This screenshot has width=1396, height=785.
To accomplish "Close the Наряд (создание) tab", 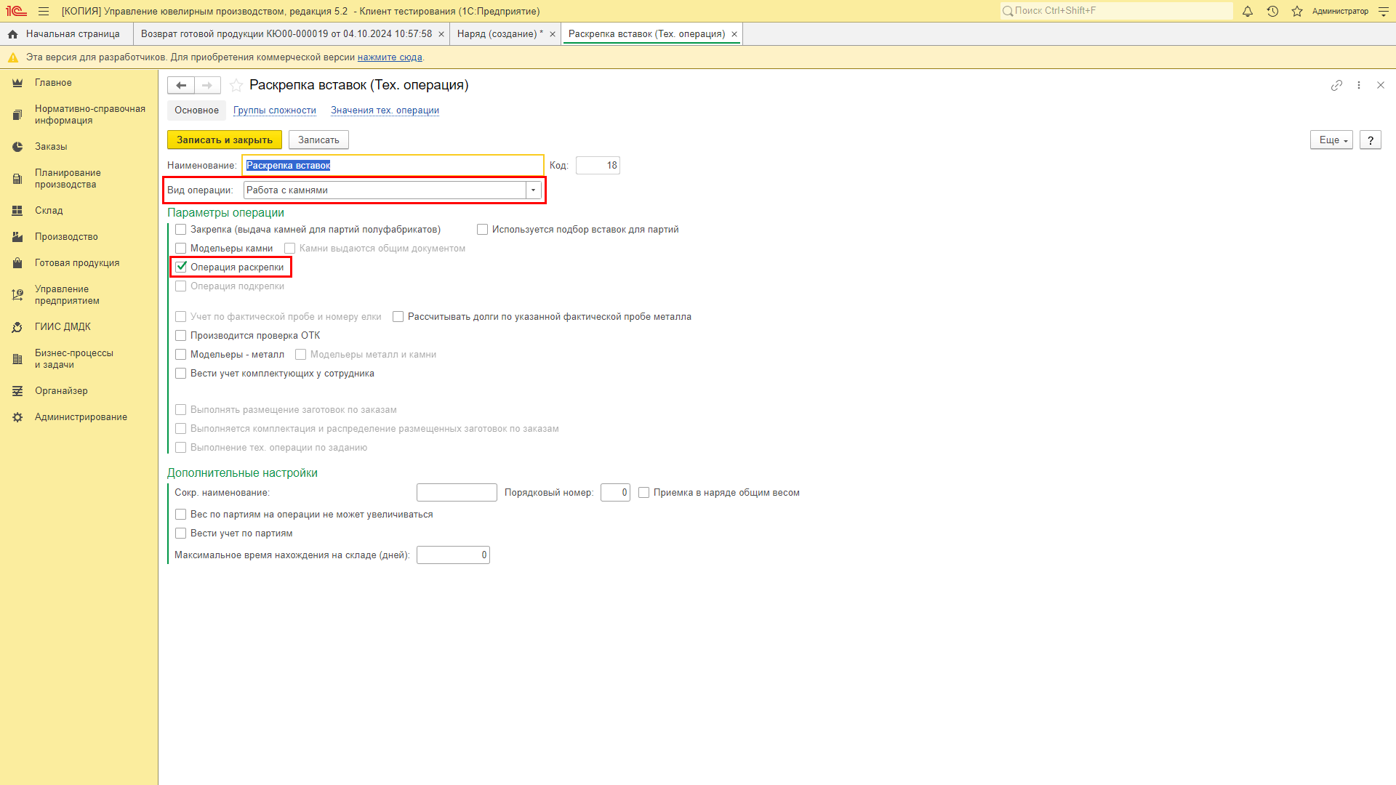I will (553, 34).
